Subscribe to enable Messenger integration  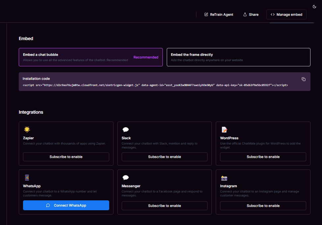click(164, 206)
